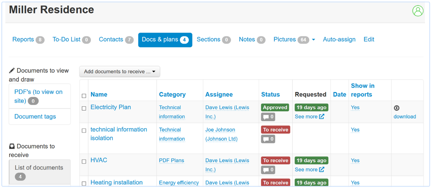Open the Heating installation document link

116,182
